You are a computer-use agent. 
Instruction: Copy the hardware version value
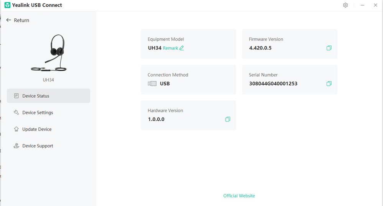click(x=228, y=119)
